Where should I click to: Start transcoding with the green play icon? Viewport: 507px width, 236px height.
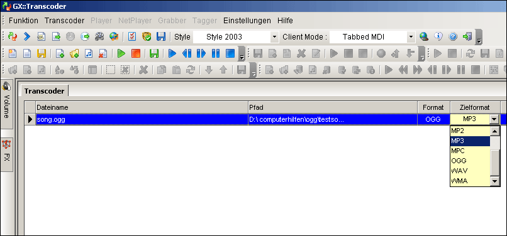tap(121, 53)
